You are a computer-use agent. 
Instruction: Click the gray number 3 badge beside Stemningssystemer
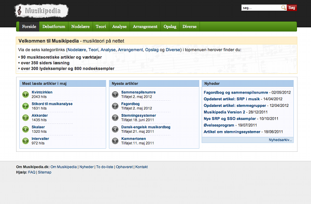point(115,118)
